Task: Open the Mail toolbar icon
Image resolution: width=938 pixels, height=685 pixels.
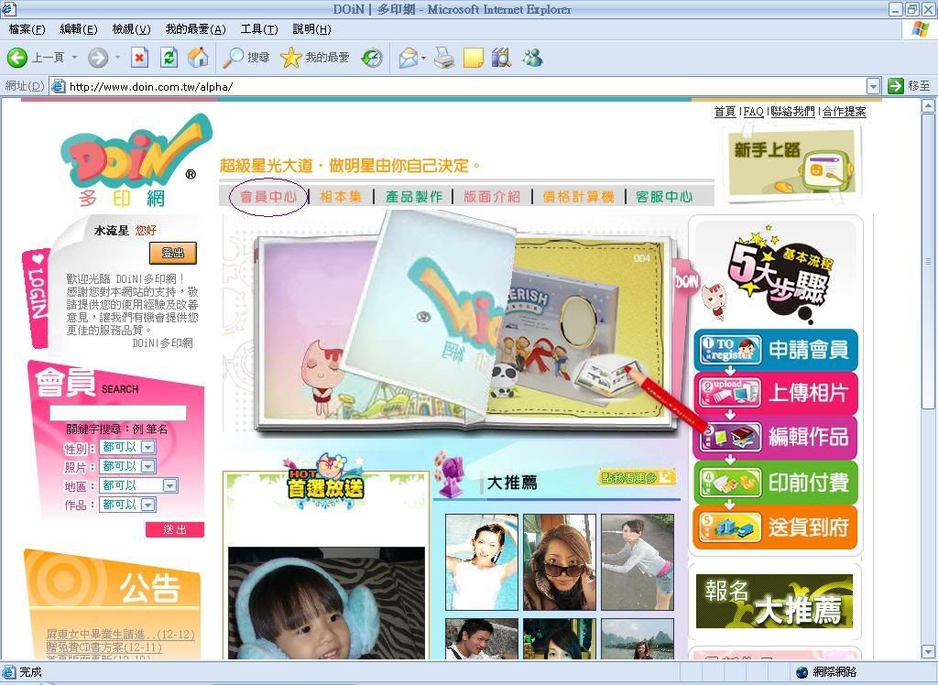Action: [x=408, y=58]
